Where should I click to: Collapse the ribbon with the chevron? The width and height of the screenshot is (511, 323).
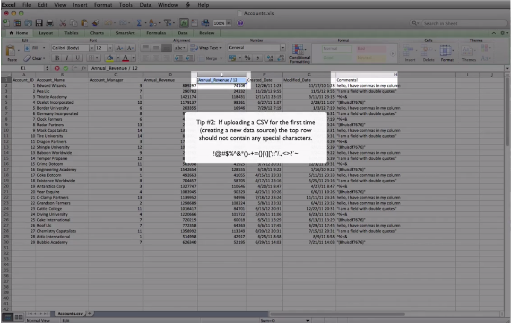[493, 33]
